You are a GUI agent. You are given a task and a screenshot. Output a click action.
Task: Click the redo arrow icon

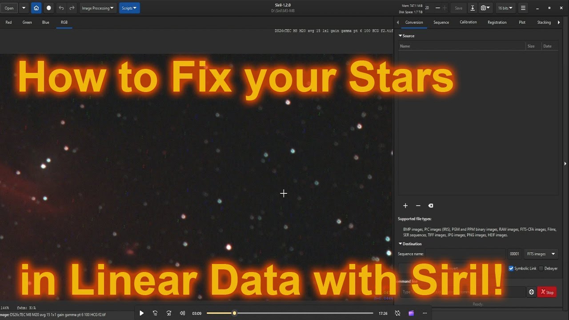point(72,8)
